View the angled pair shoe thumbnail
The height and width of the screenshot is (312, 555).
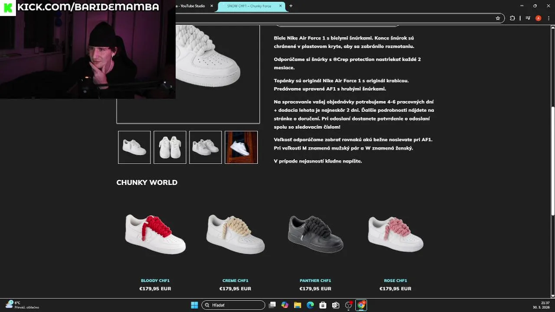[x=206, y=147]
